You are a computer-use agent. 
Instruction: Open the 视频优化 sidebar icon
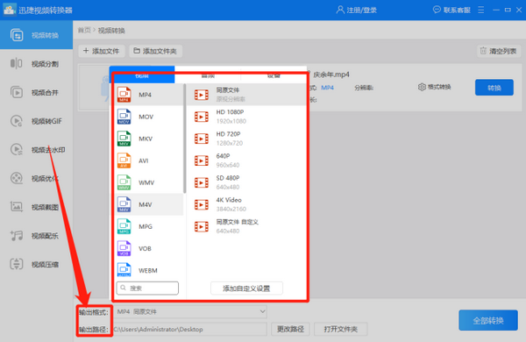coord(17,178)
